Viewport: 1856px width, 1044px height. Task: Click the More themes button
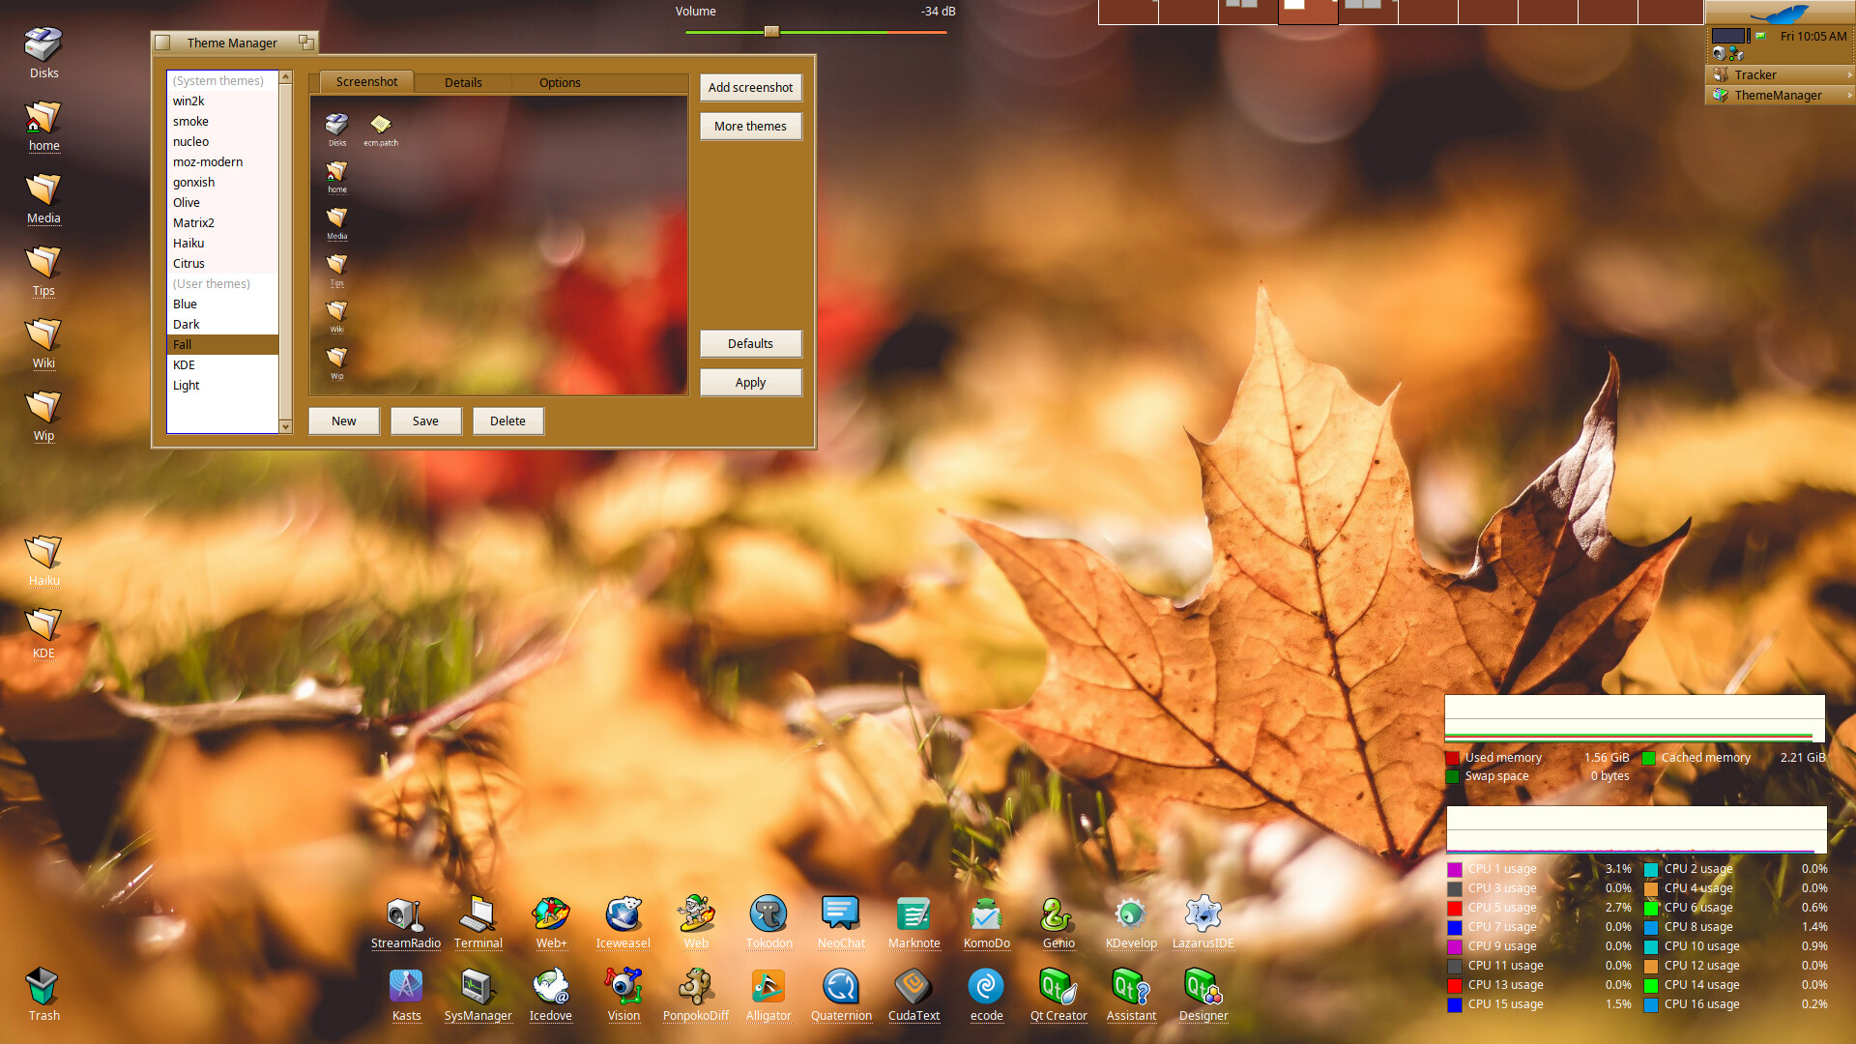click(x=750, y=126)
